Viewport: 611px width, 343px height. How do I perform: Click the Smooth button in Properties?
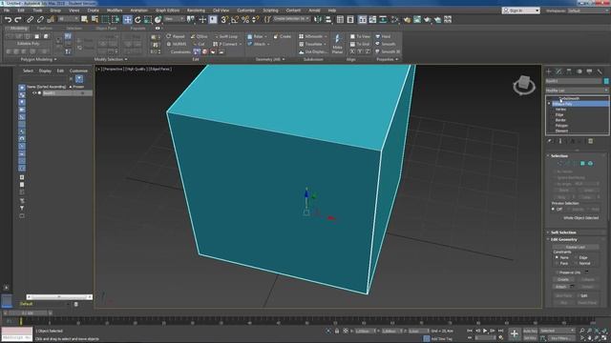(386, 45)
